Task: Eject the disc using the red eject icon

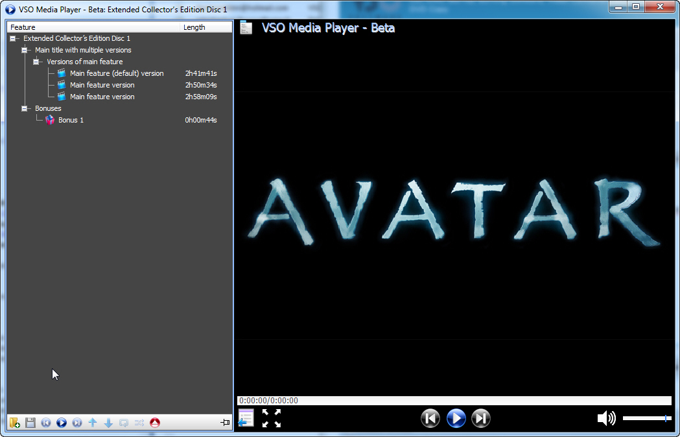Action: 155,422
